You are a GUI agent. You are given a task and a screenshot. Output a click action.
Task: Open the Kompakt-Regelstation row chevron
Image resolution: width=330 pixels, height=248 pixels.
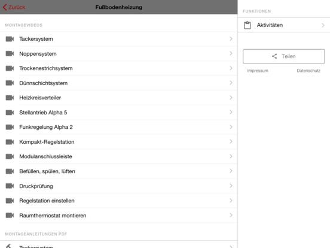[x=231, y=141]
